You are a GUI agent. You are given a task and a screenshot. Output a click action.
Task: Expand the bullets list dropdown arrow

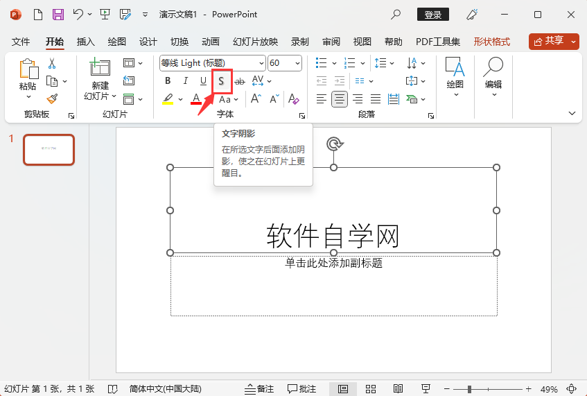tap(334, 63)
